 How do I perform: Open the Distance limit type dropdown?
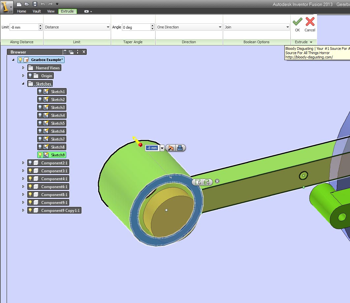pyautogui.click(x=77, y=27)
